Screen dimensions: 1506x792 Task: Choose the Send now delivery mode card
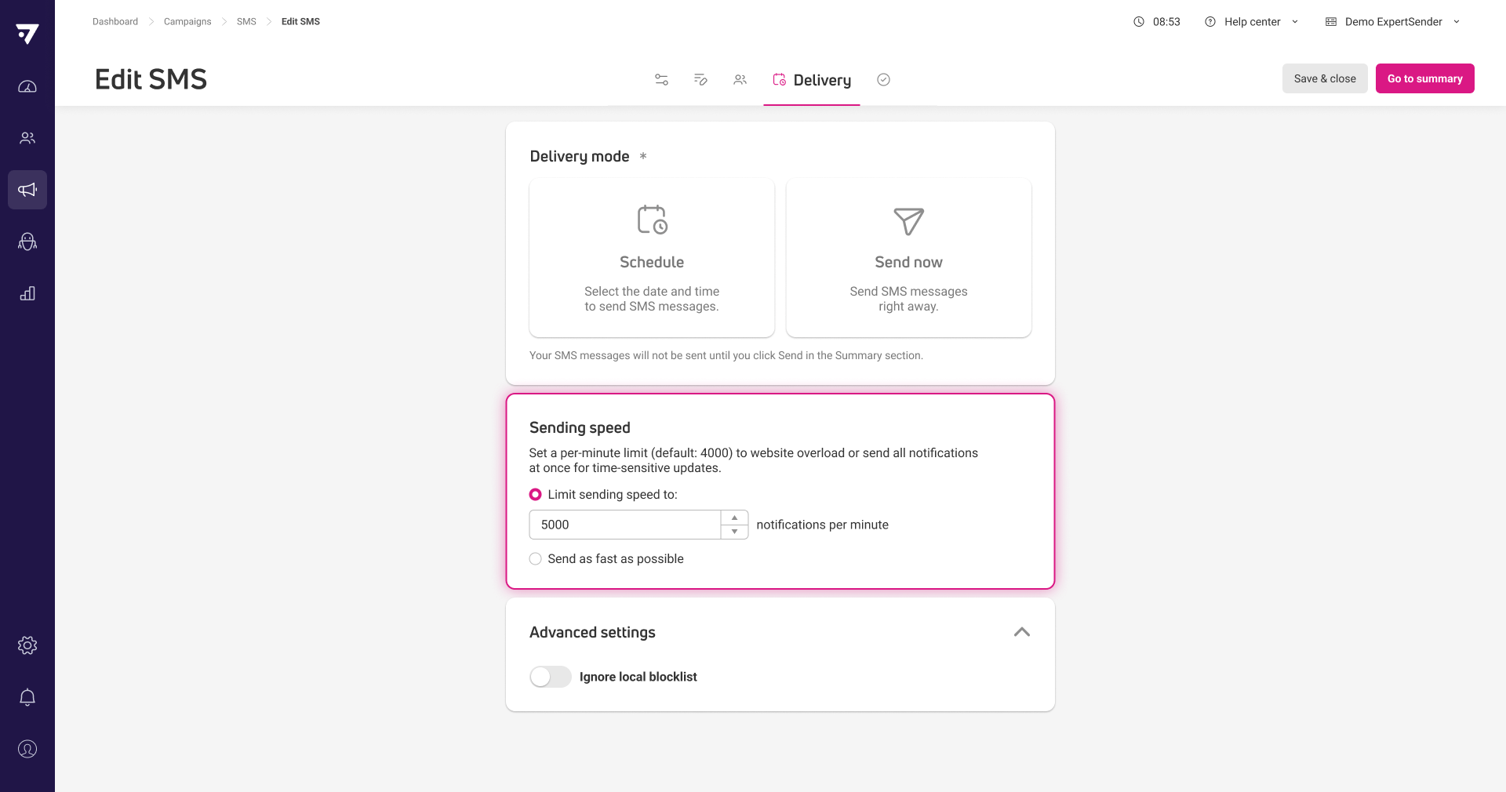pyautogui.click(x=908, y=258)
